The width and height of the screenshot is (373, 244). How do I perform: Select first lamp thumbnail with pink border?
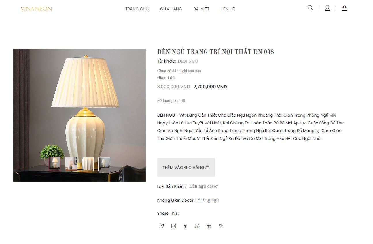coord(54,164)
